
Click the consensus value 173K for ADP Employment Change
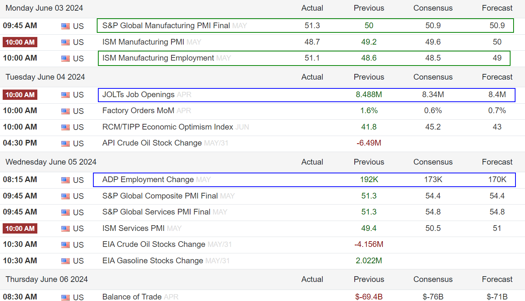click(433, 179)
